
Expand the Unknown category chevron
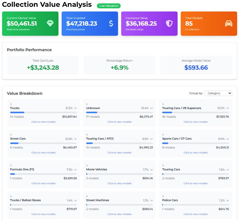tap(151, 108)
